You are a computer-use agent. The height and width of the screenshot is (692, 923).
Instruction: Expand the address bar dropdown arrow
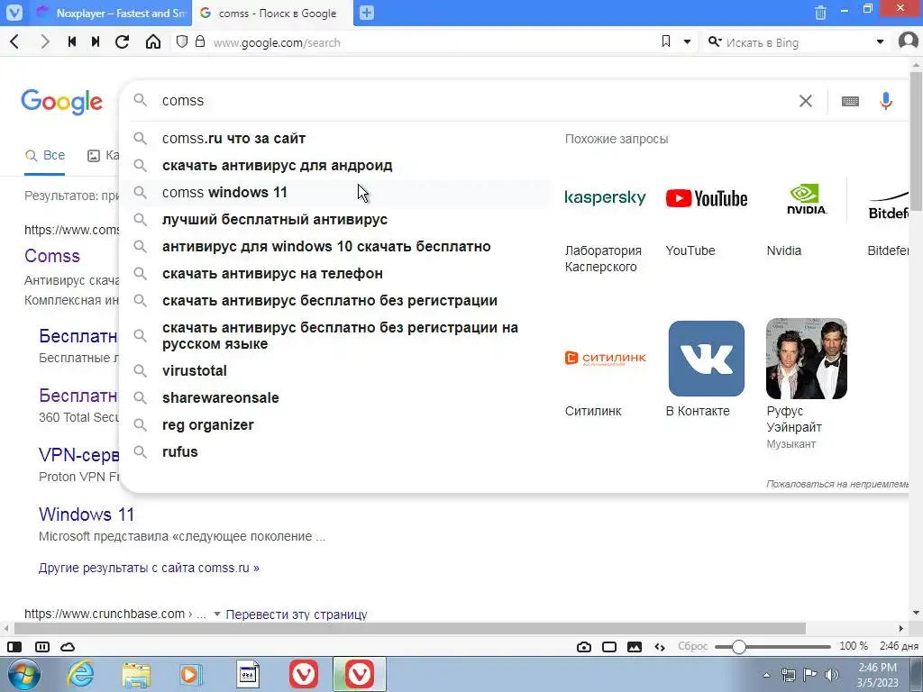687,42
